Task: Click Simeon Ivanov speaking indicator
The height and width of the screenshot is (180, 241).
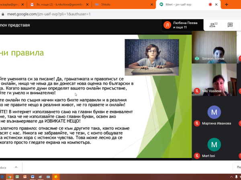Action: click(x=197, y=58)
